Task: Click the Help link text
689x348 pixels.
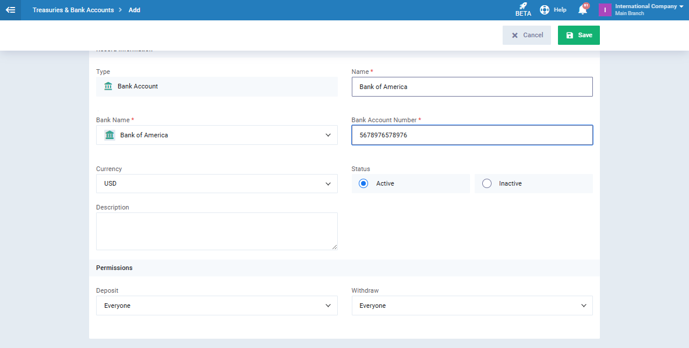Action: click(560, 10)
